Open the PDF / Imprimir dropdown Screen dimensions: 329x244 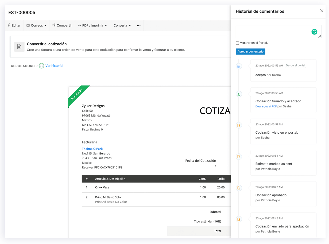click(92, 26)
